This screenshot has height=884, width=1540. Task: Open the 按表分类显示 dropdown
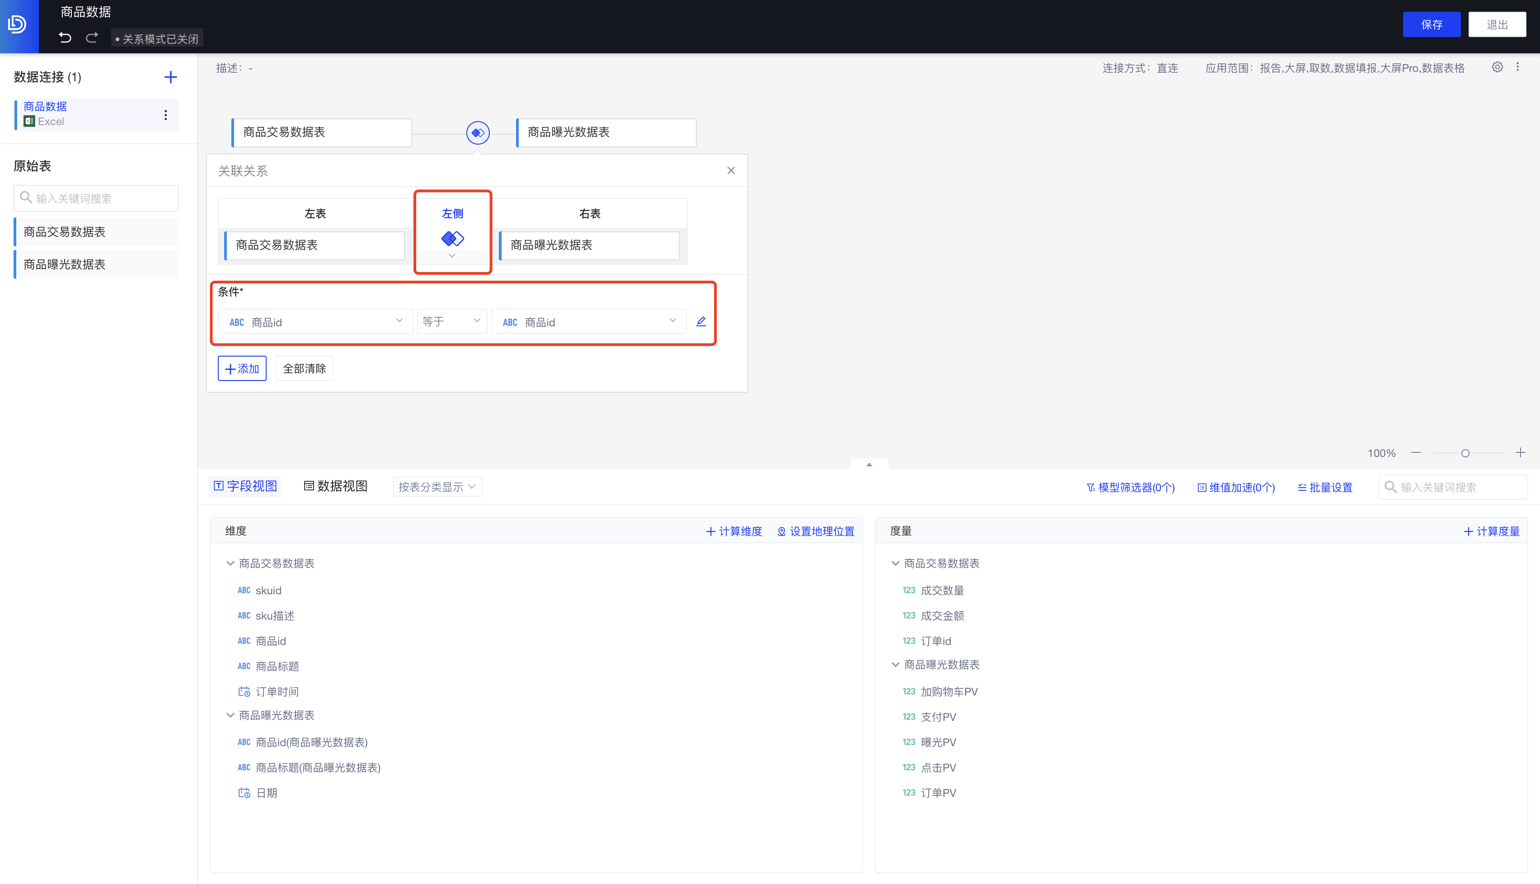tap(437, 487)
